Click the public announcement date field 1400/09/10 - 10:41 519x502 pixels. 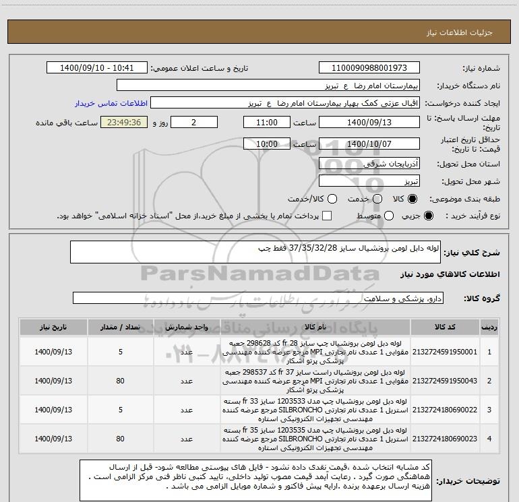click(x=96, y=68)
